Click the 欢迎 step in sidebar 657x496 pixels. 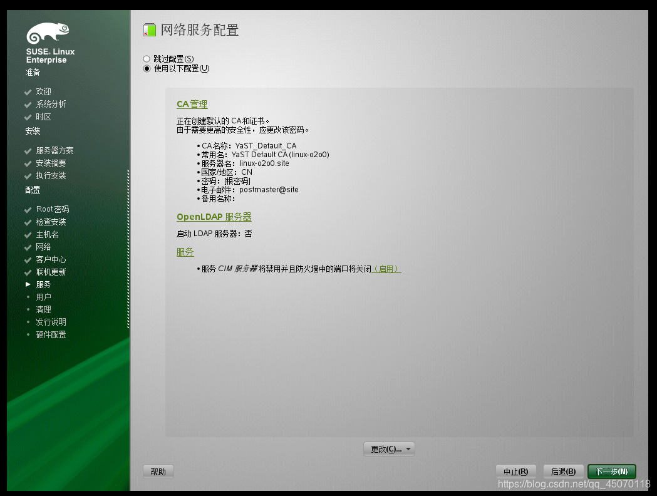[44, 91]
